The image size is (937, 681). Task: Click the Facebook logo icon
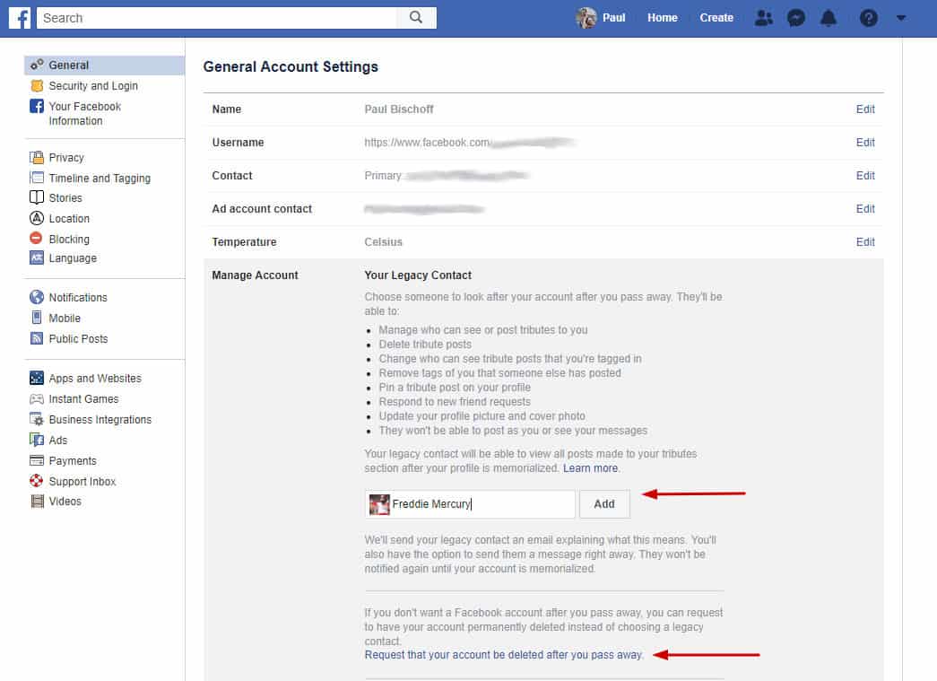pos(20,18)
